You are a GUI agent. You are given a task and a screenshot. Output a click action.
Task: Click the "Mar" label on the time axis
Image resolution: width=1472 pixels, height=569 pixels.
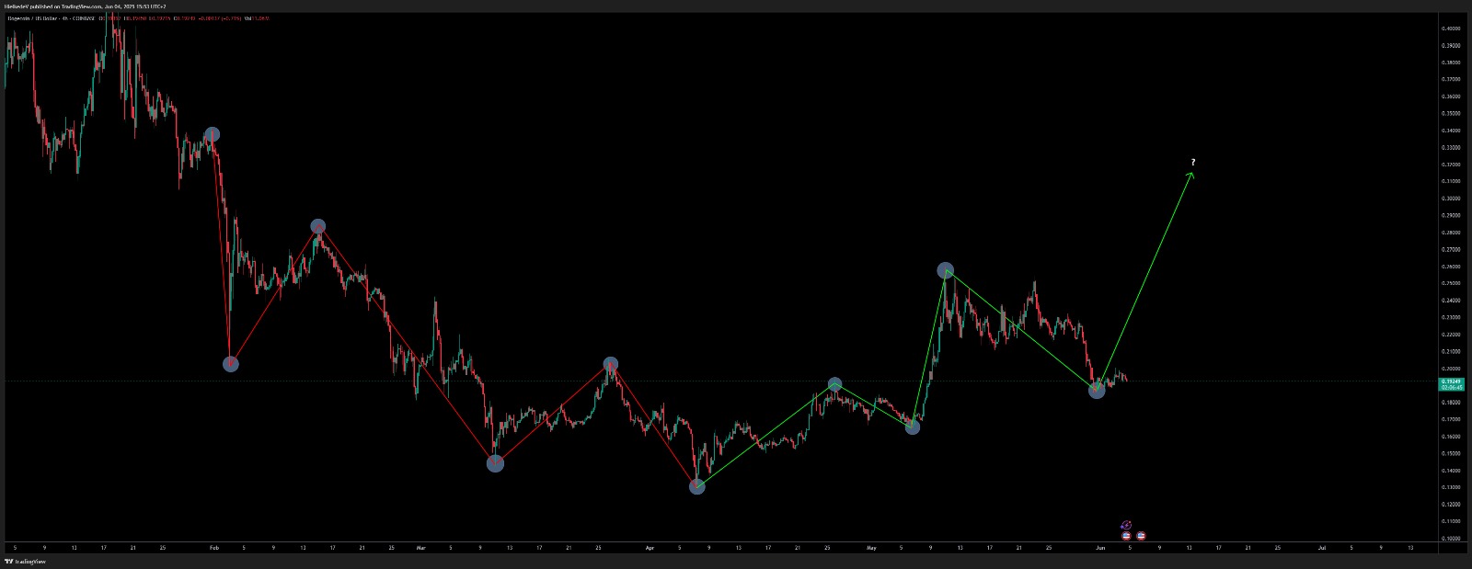[x=421, y=548]
